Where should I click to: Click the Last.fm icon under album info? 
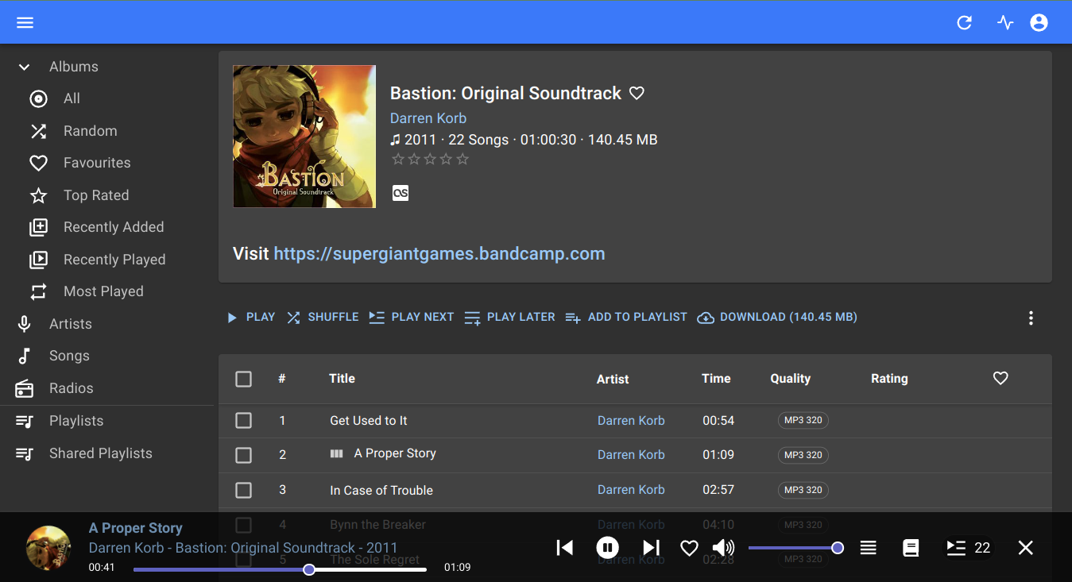(401, 193)
